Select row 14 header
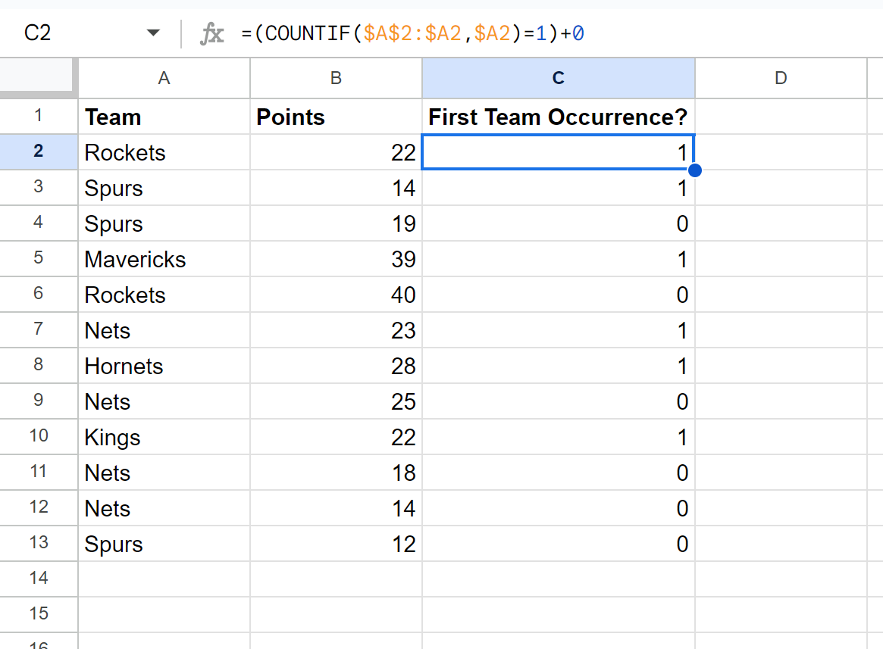Screen dimensions: 883x649 [39, 579]
